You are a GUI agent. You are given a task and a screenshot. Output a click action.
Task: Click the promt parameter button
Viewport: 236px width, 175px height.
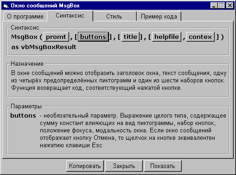(56, 37)
